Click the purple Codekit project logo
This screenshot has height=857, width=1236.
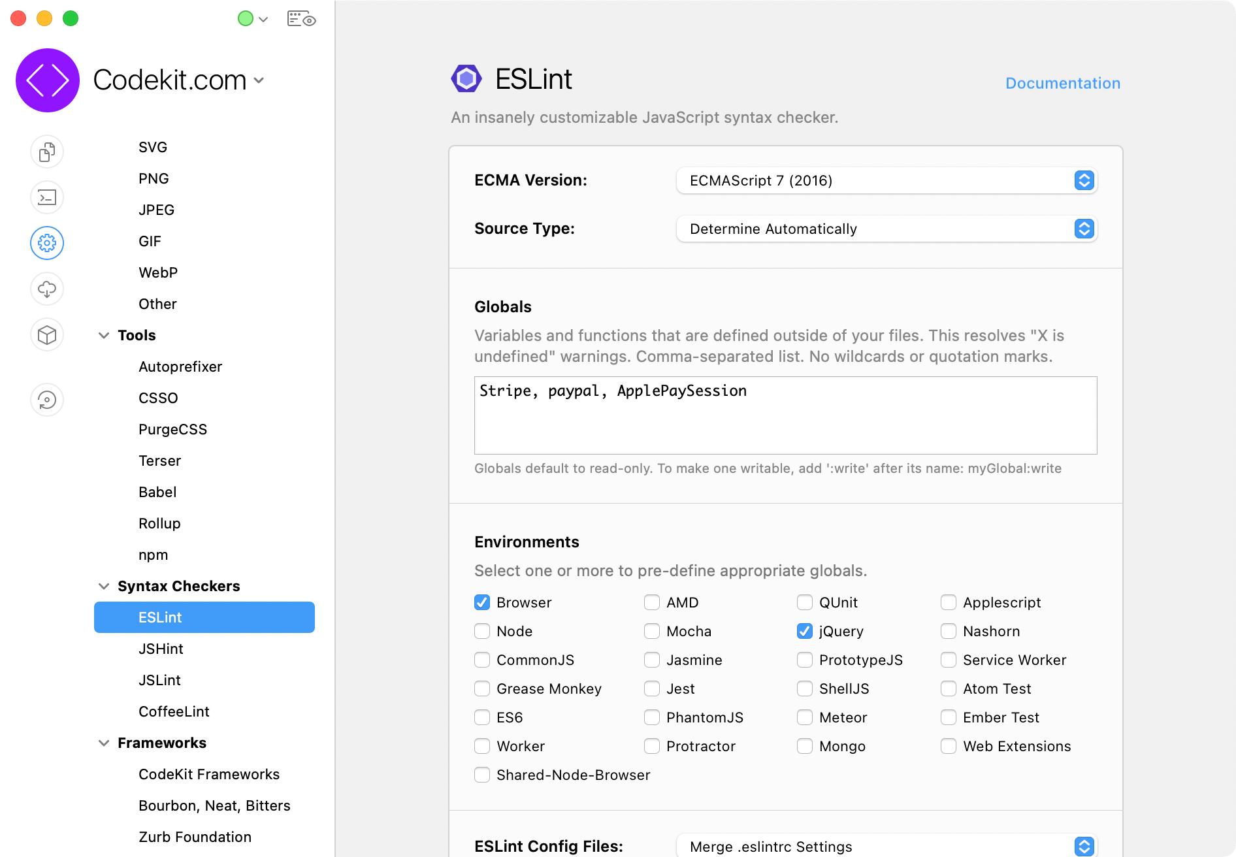(48, 80)
